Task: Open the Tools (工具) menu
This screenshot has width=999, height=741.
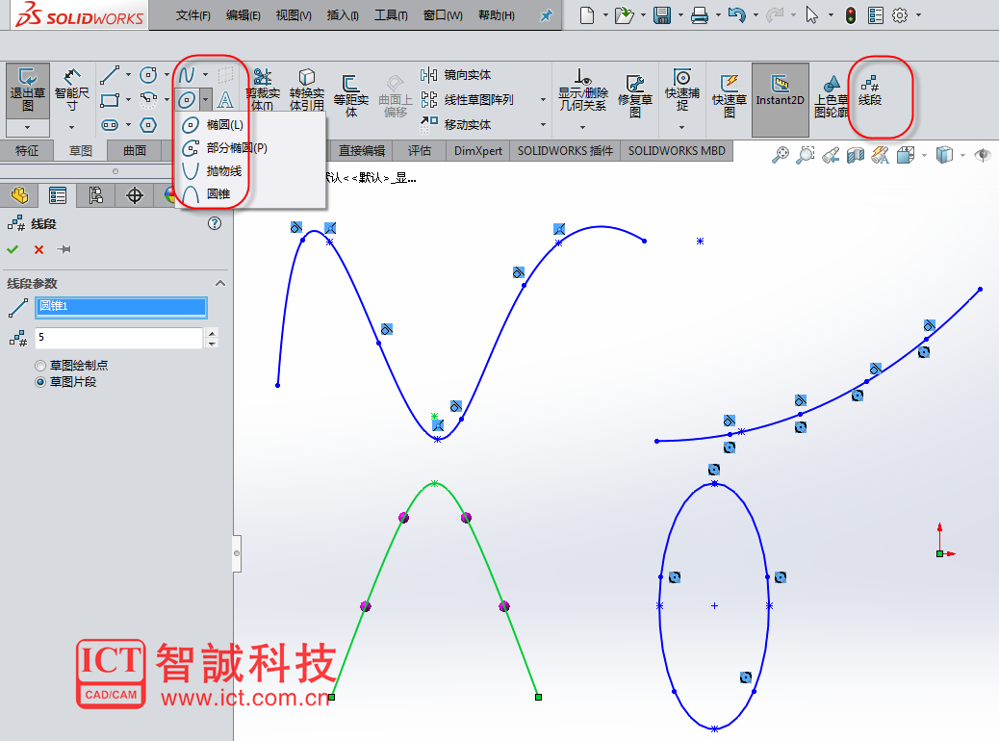Action: (x=391, y=15)
